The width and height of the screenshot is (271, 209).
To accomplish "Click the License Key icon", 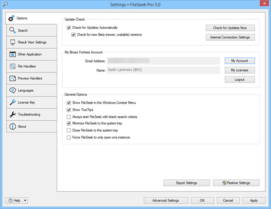I will click(x=13, y=102).
